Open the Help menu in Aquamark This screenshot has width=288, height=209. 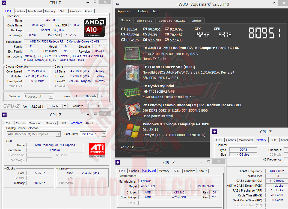click(x=155, y=11)
